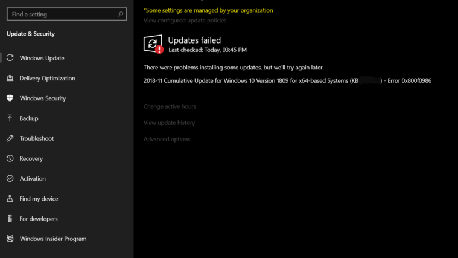Select Recovery options

point(31,158)
